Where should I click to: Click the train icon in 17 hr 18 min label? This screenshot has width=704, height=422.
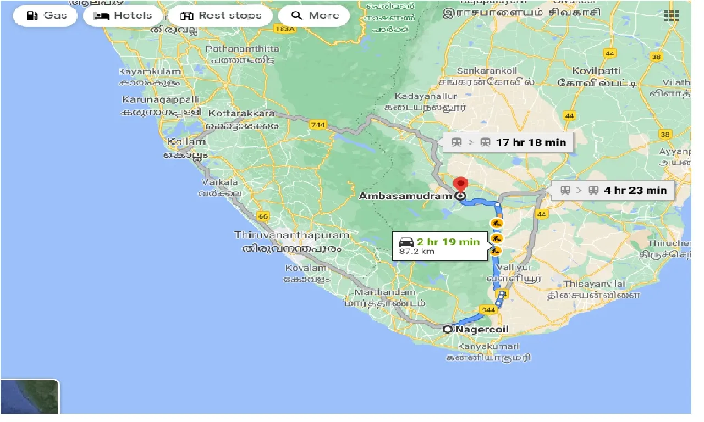tap(457, 142)
